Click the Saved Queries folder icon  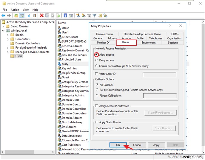point(8,26)
